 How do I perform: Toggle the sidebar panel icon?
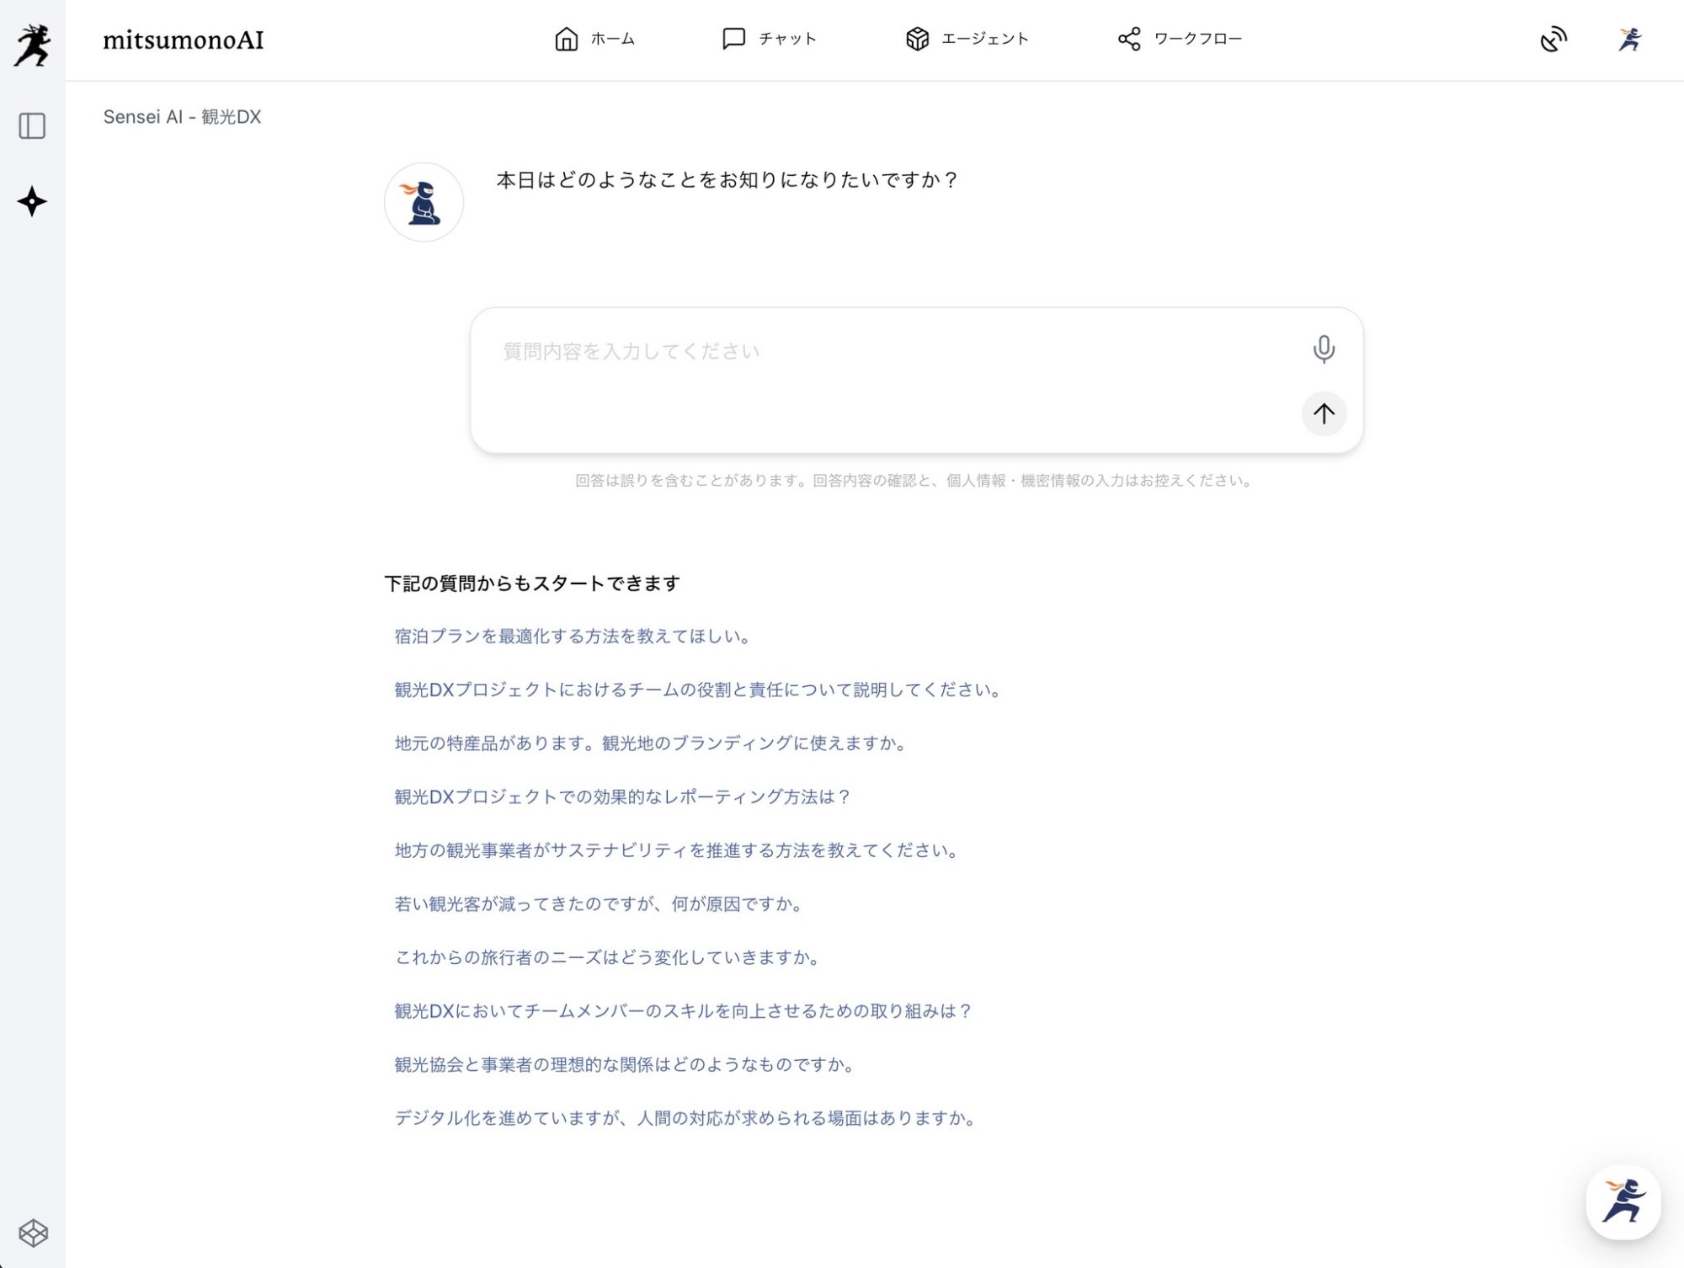pyautogui.click(x=32, y=126)
